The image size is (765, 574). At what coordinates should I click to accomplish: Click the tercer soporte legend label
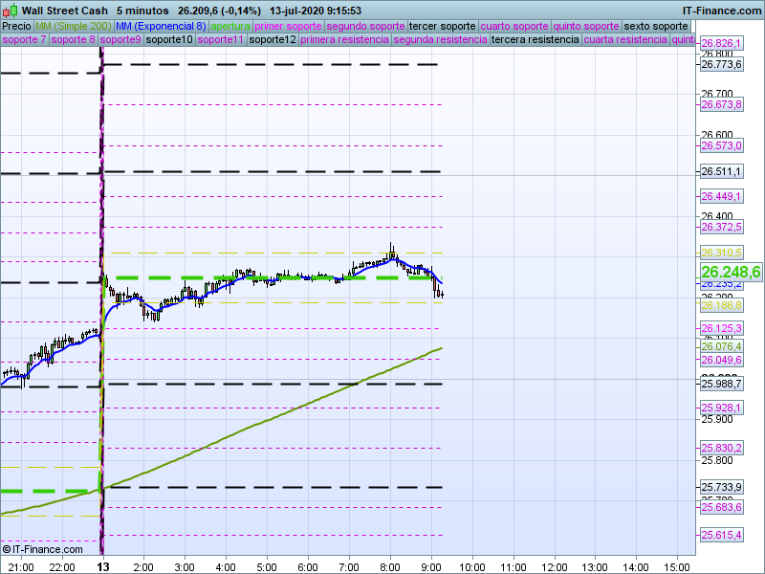[x=442, y=26]
